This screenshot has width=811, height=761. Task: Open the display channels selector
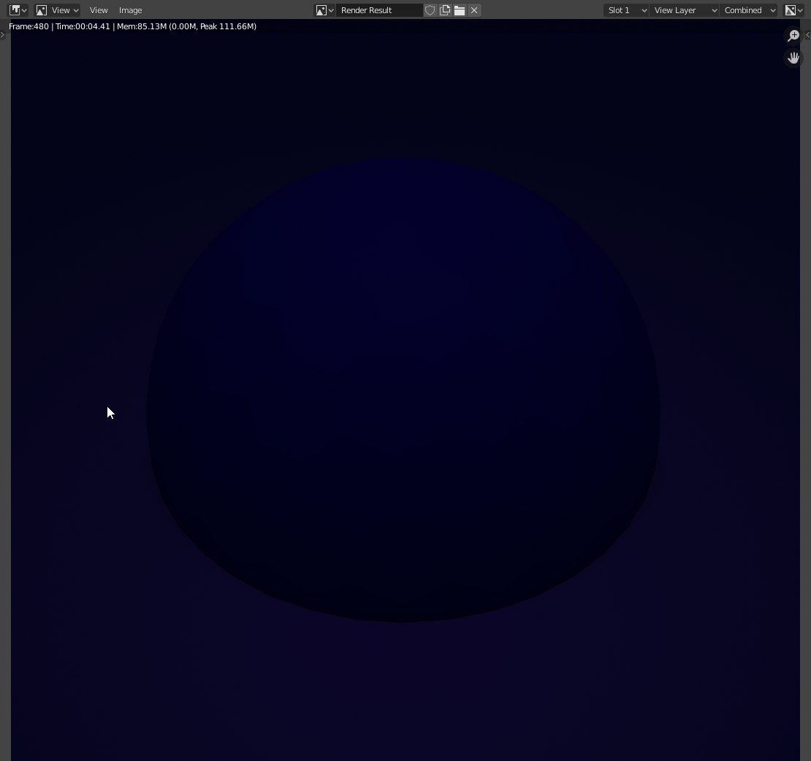click(x=793, y=10)
